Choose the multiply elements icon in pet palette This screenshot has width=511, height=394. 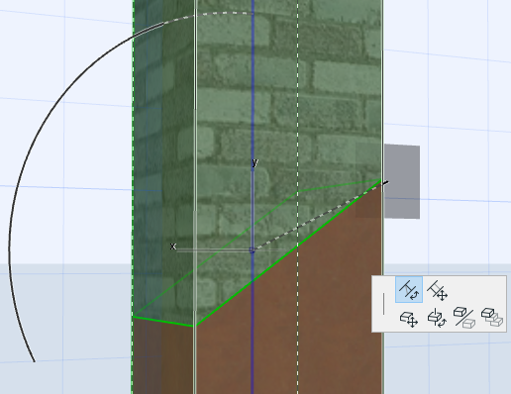[492, 318]
